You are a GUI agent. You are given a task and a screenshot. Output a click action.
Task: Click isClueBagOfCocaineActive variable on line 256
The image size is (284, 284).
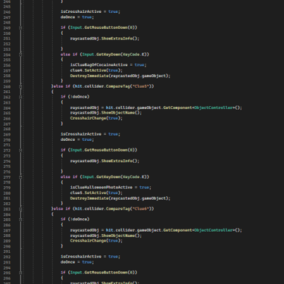[x=99, y=65]
